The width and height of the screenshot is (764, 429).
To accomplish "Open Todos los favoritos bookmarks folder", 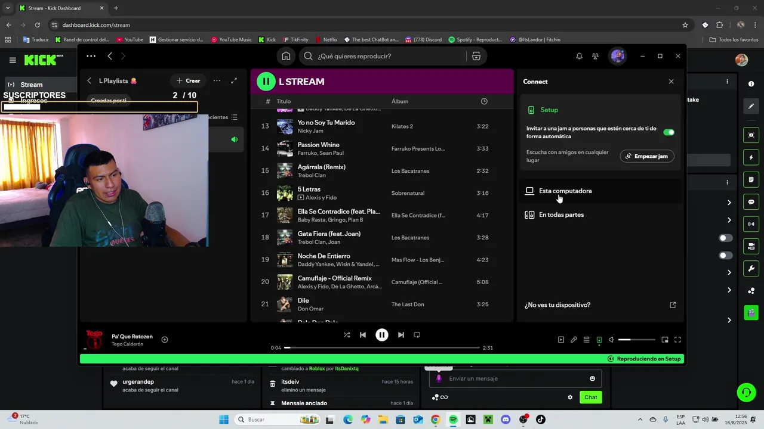I will [734, 40].
